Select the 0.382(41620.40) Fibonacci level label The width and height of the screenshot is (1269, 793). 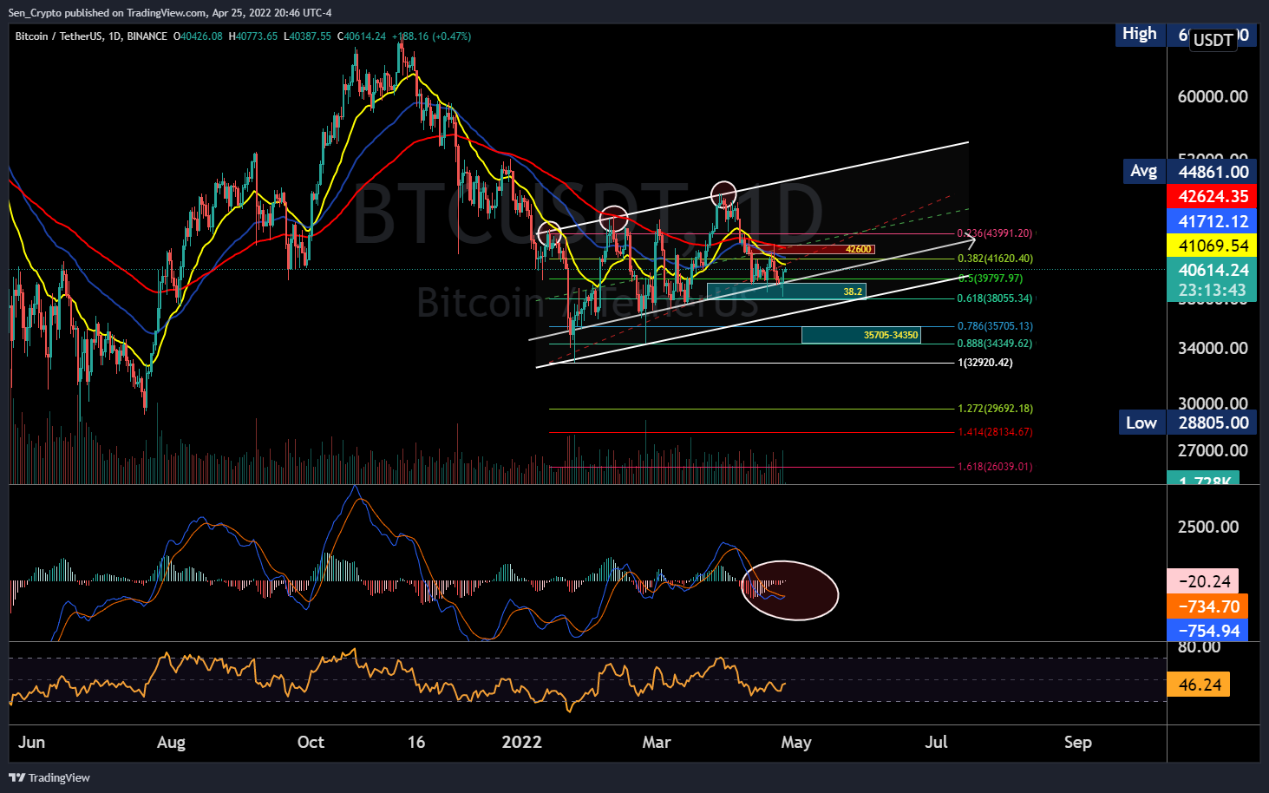[995, 259]
